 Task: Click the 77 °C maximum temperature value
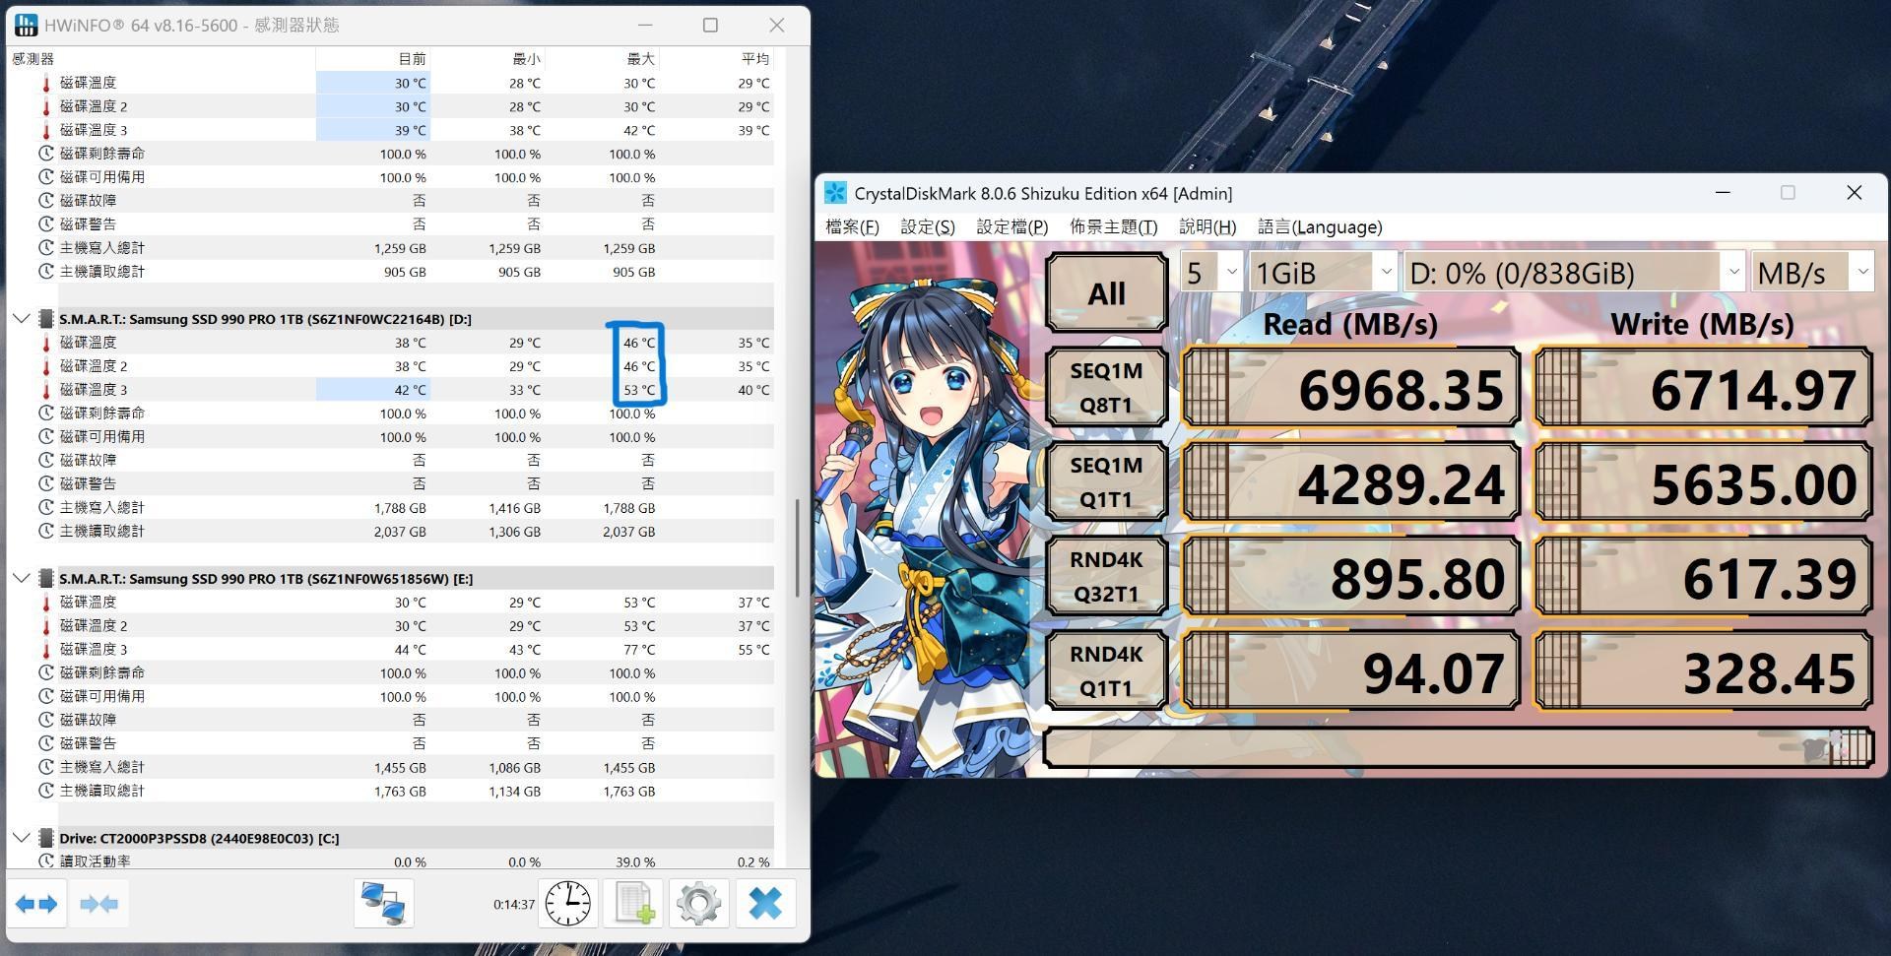point(639,650)
